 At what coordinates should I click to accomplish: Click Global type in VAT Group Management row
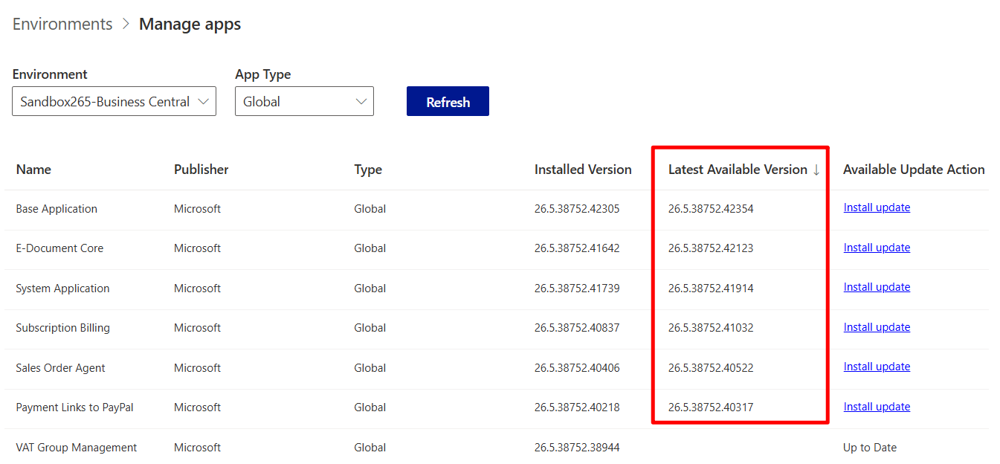(x=370, y=448)
